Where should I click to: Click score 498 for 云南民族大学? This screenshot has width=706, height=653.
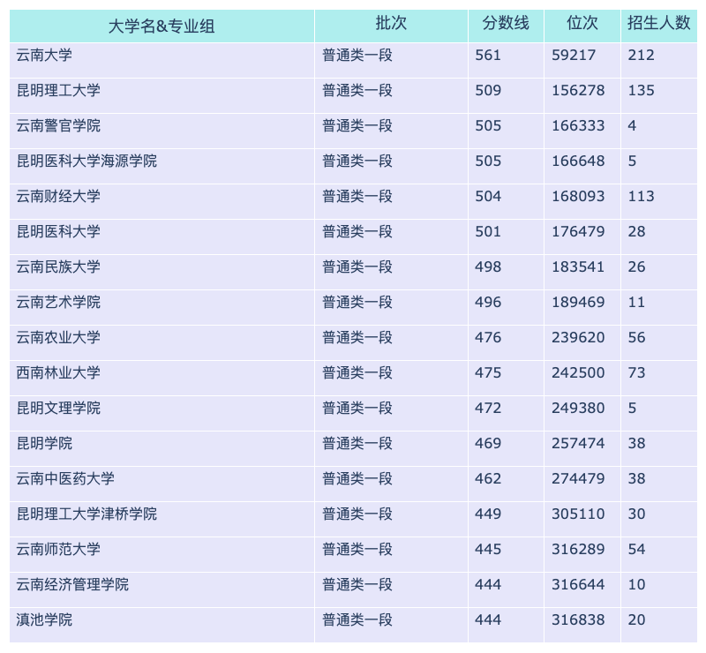(488, 267)
